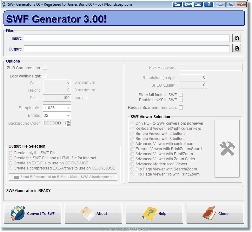The width and height of the screenshot is (252, 232).
Task: Click the 'SWF Generator is READY' status text
Action: click(x=29, y=191)
